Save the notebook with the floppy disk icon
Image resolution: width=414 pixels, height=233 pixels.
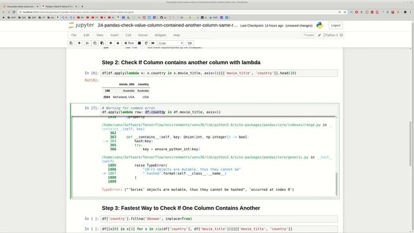point(71,43)
